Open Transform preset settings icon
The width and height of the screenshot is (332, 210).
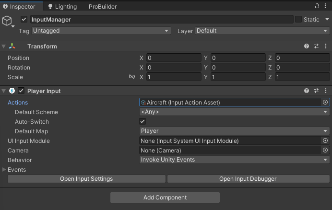coord(316,46)
